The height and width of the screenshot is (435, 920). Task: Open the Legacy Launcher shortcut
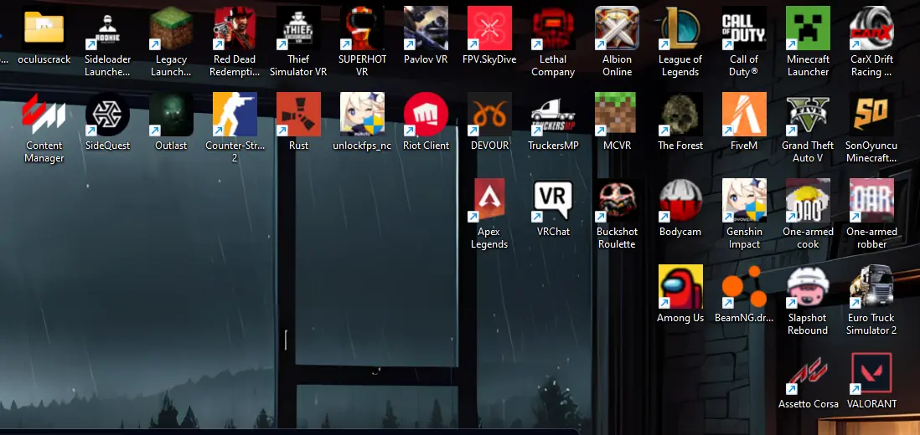tap(171, 28)
